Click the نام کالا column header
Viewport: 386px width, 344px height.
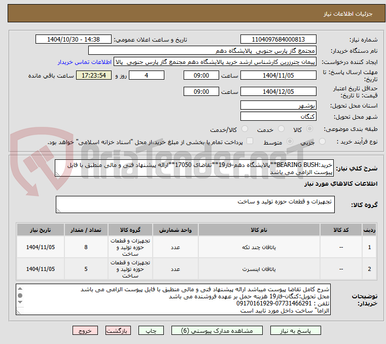pos(259,230)
